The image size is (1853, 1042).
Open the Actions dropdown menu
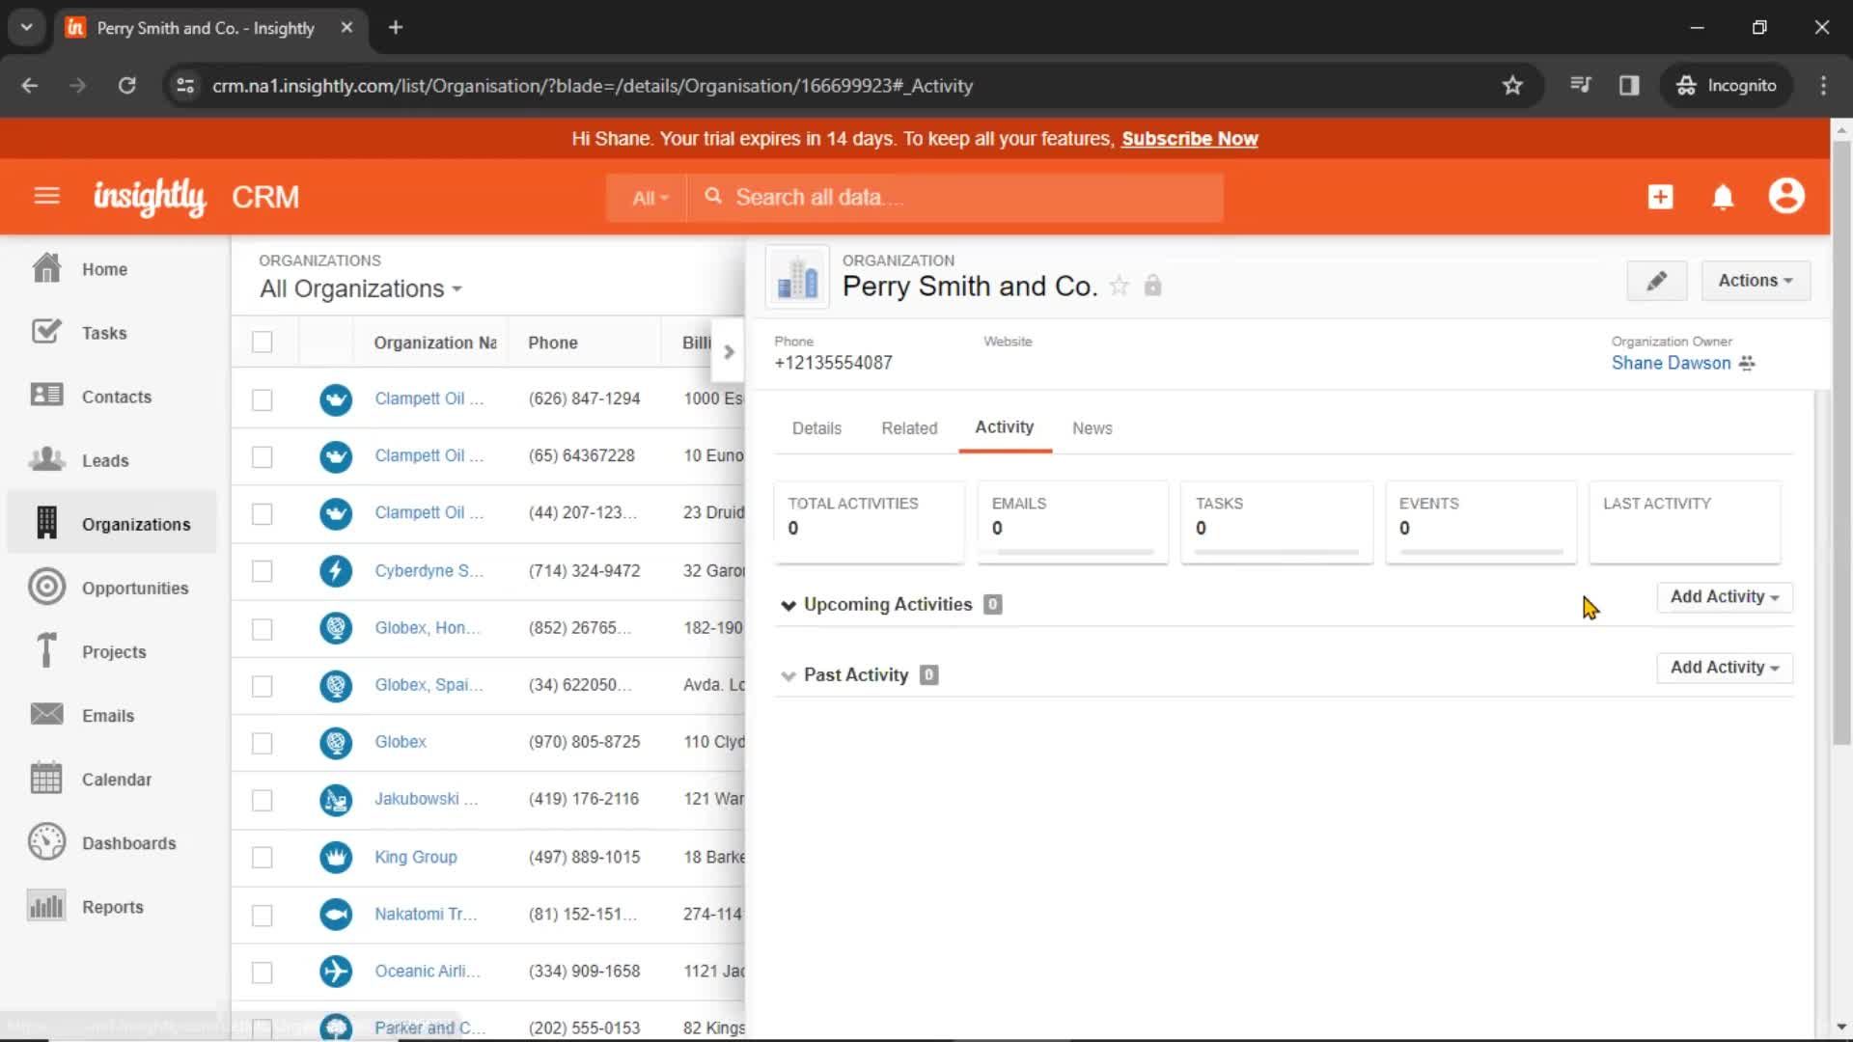click(x=1755, y=281)
